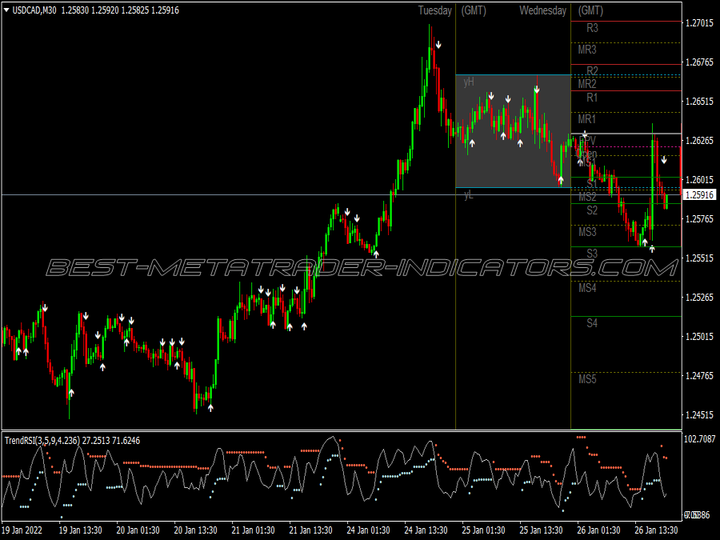
Task: Select the Wednesday session label
Action: tap(542, 10)
